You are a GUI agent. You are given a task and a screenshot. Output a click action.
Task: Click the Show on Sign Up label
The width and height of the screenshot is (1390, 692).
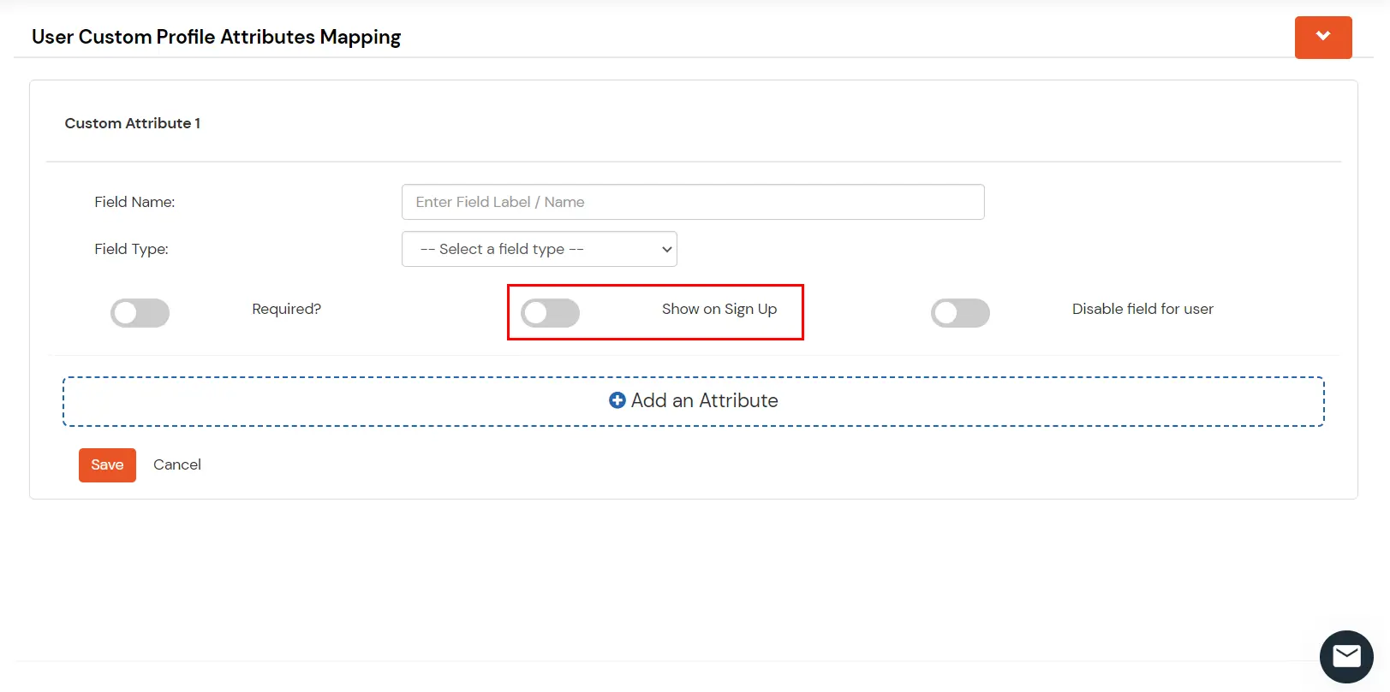click(x=719, y=309)
